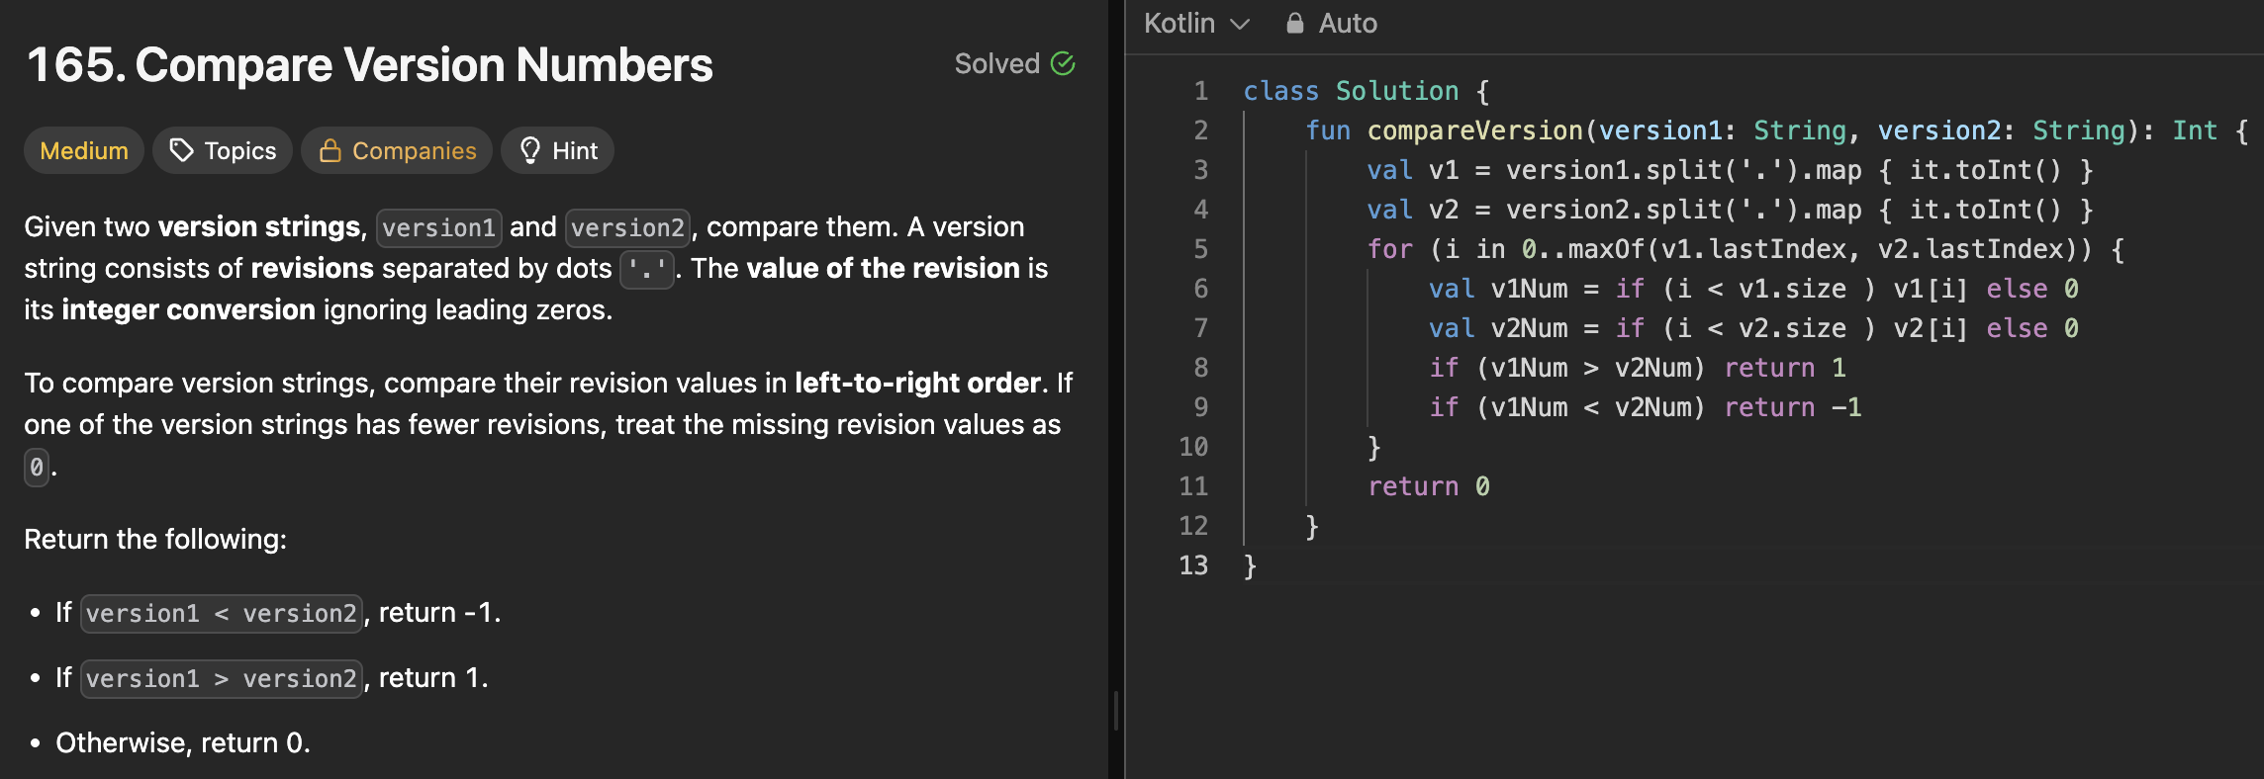Click line number 13 in the gutter
Viewport: 2264px width, 779px height.
click(1193, 565)
